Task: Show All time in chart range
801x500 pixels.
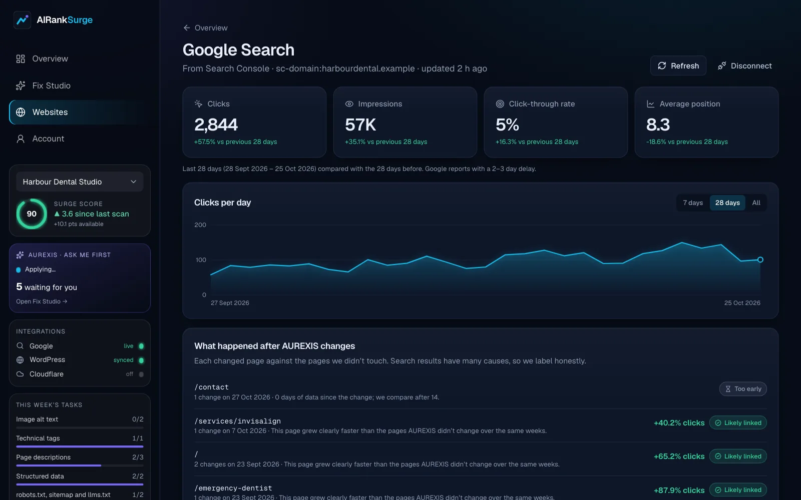Action: 756,202
